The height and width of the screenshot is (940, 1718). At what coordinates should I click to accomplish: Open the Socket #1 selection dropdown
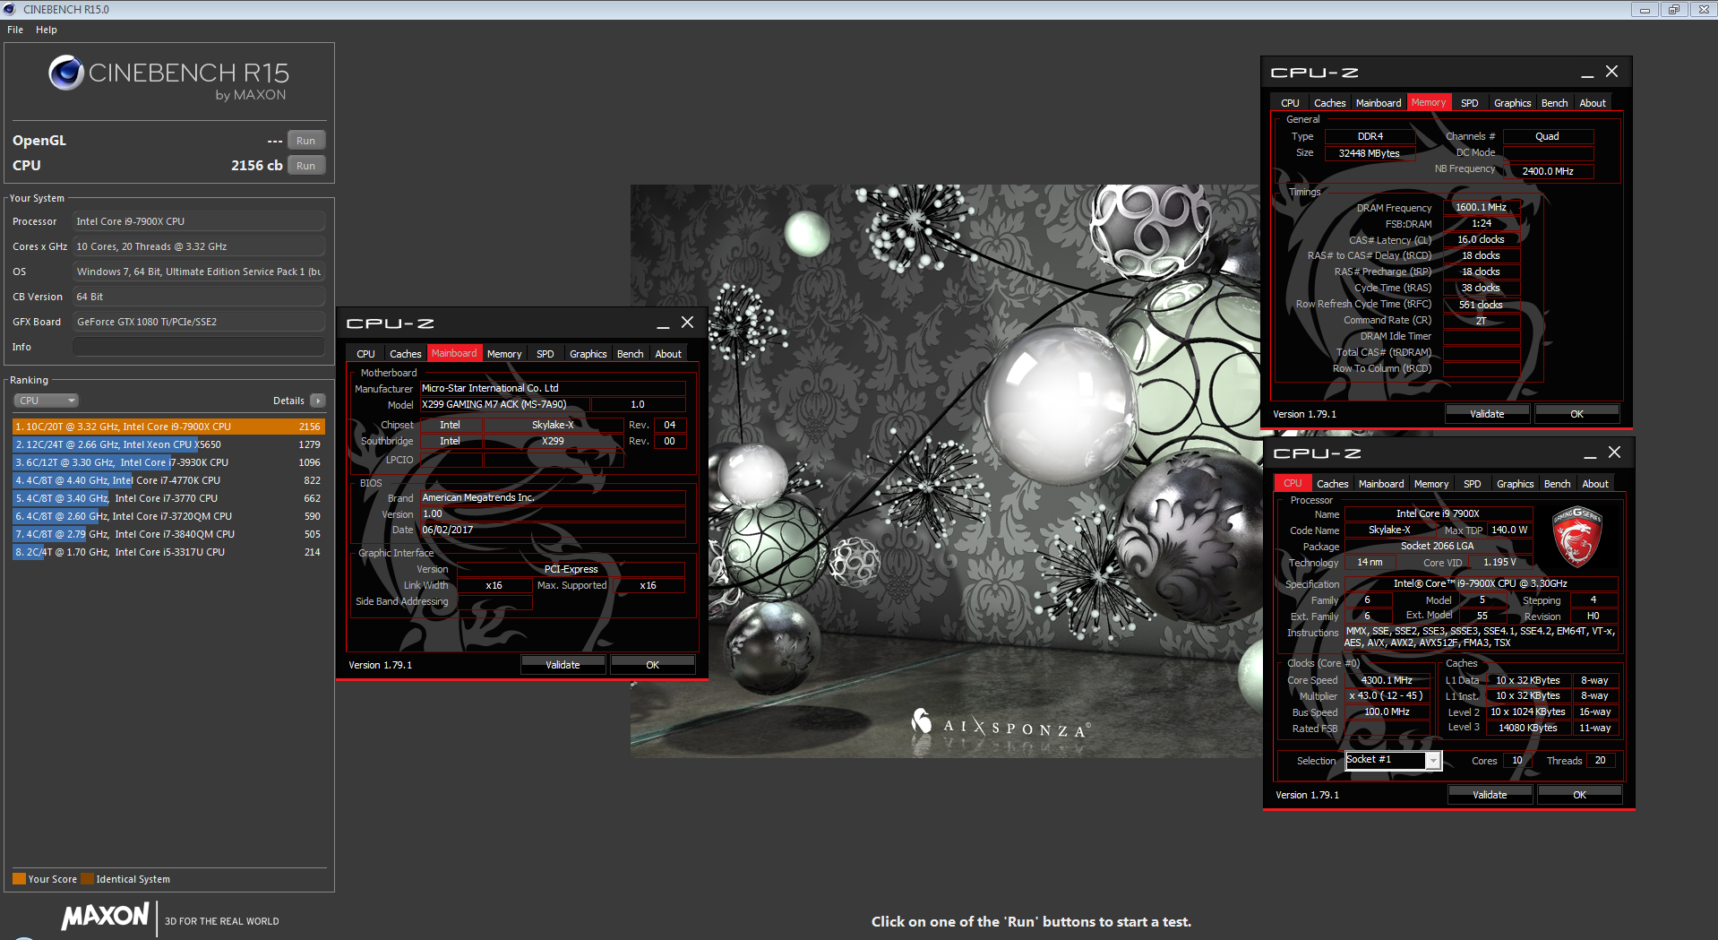click(x=1433, y=761)
